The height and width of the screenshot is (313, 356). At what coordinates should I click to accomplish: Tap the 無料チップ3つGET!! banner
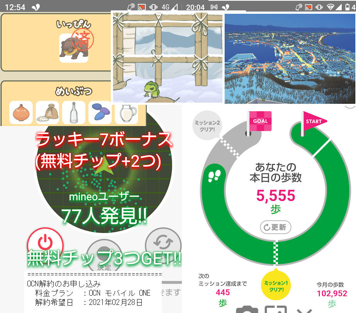pos(104,258)
